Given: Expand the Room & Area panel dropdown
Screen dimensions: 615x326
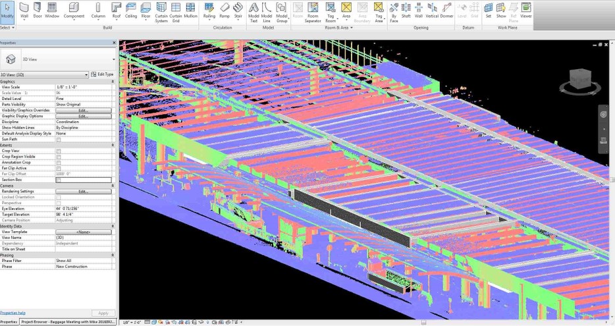Looking at the screenshot, I should click(x=339, y=28).
